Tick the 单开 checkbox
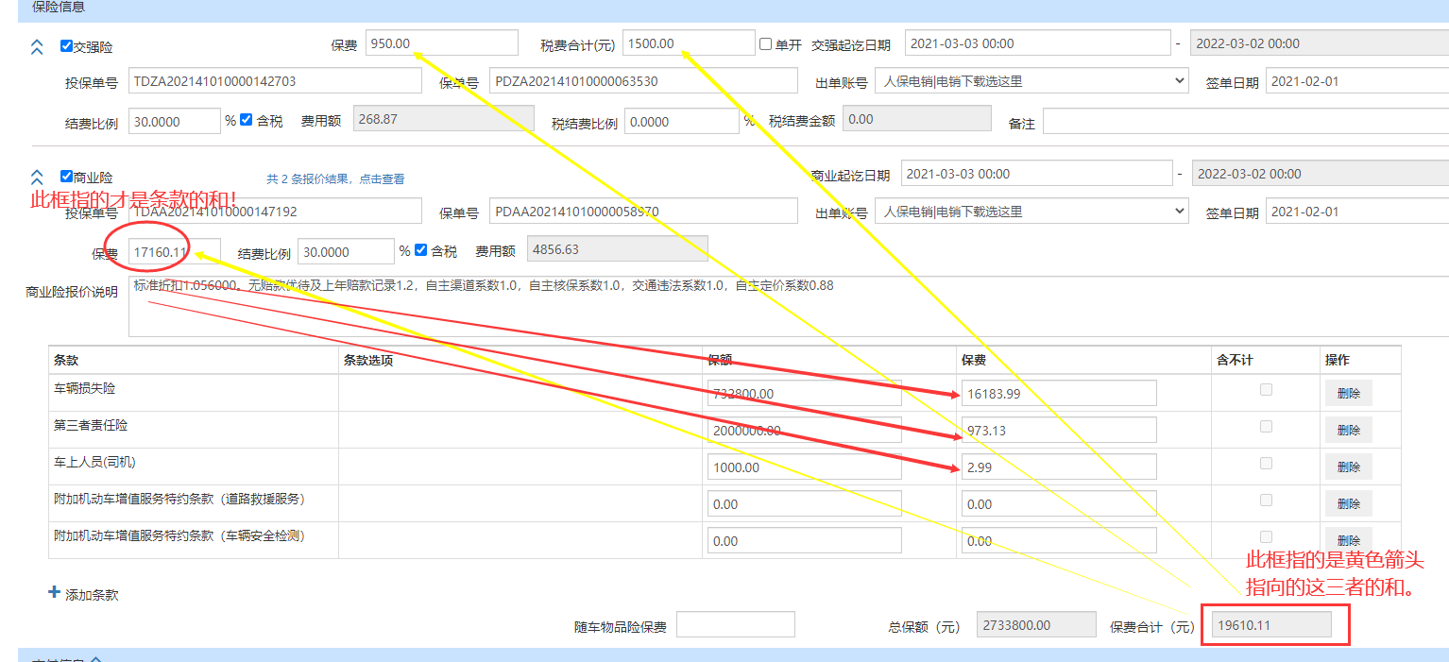1449x662 pixels. coord(766,44)
